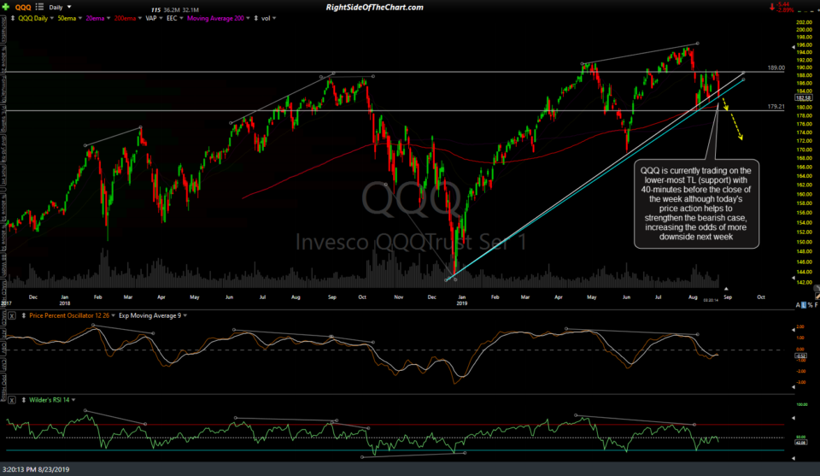Close the Price Percent Oscillator pane

[x=11, y=316]
